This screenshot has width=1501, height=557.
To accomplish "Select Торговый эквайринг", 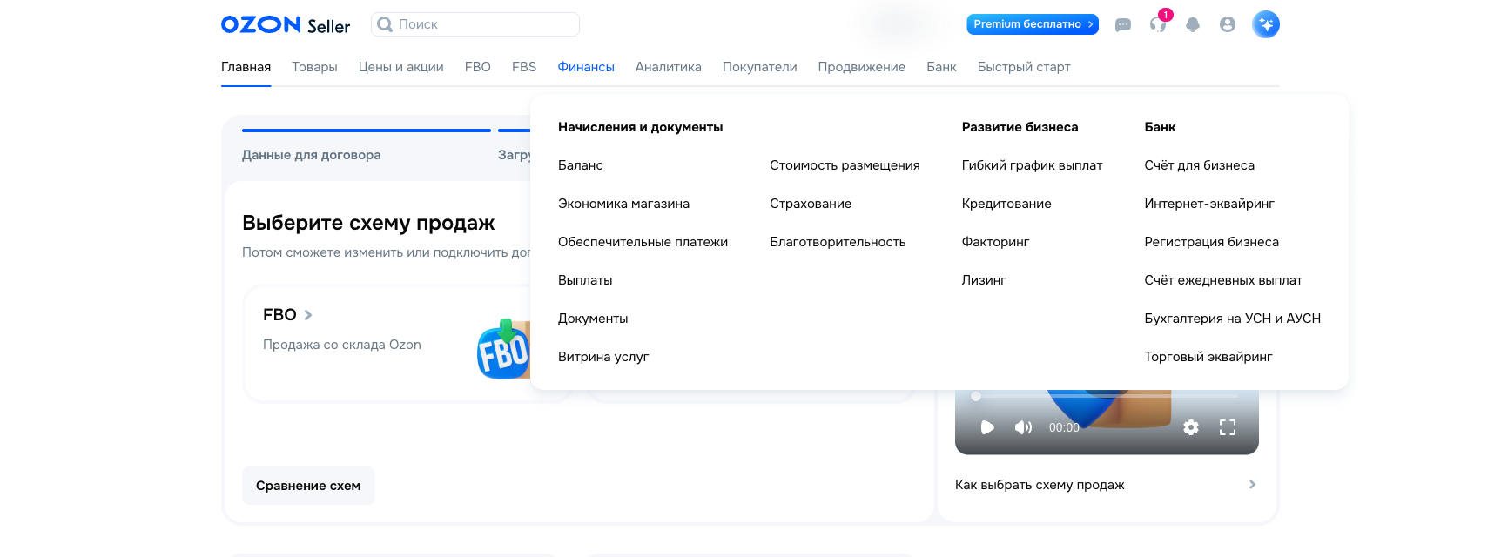I will (1208, 357).
